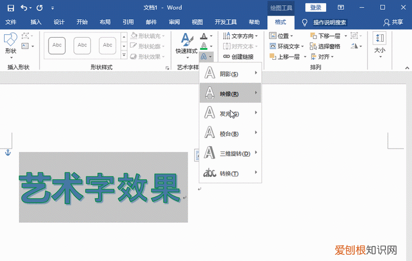Select the first Abc shape style

click(x=57, y=45)
